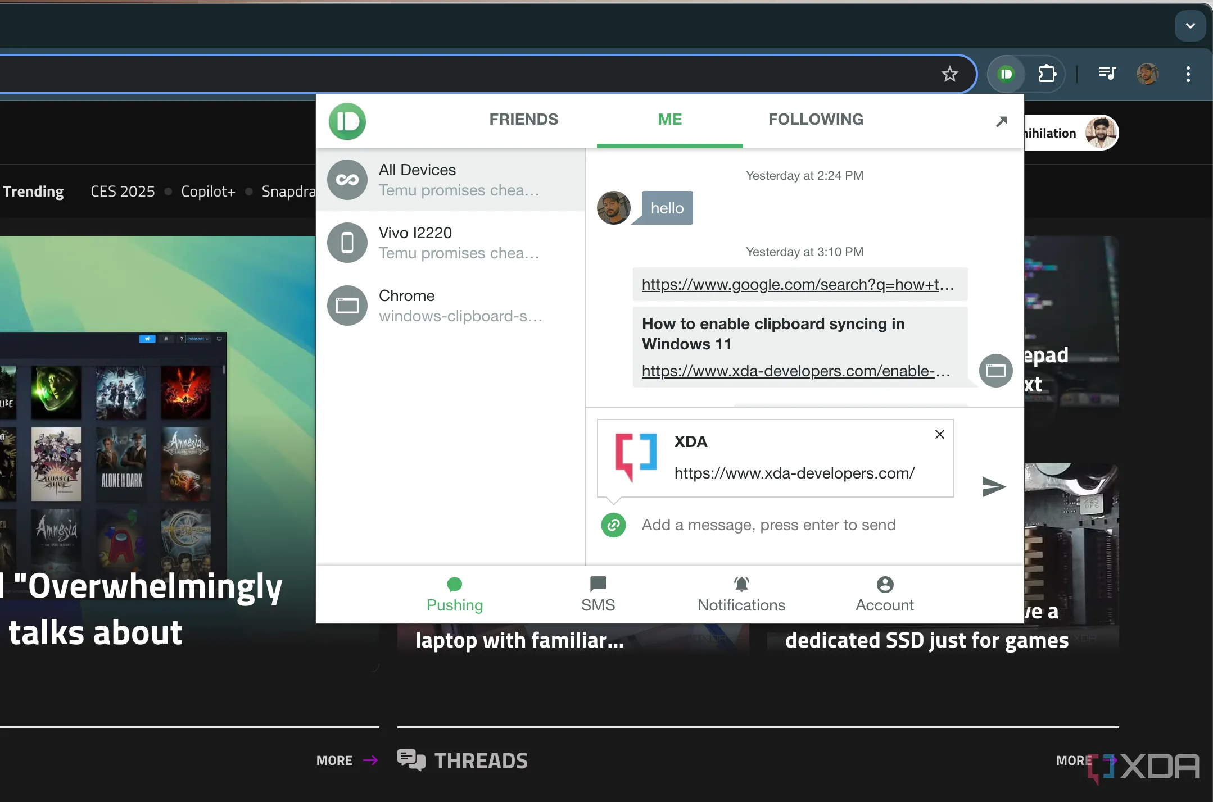Open the xda-developers.com/enable link
Viewport: 1213px width, 802px height.
pyautogui.click(x=796, y=371)
